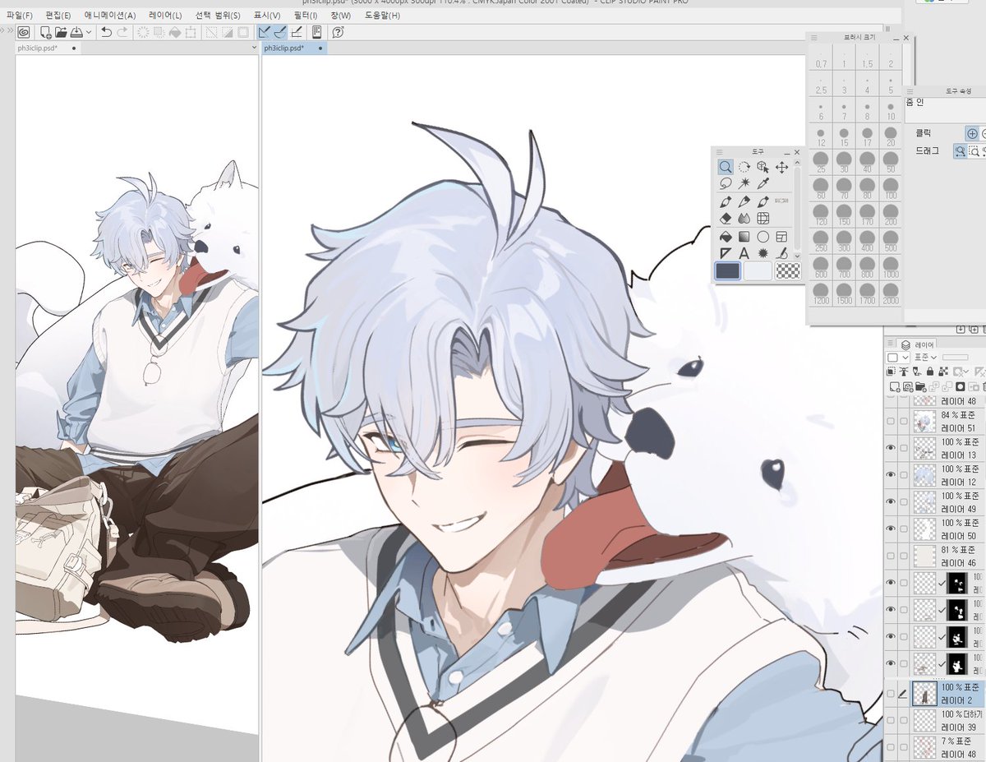986x762 pixels.
Task: Select the Frame border panel tool
Action: pyautogui.click(x=781, y=237)
